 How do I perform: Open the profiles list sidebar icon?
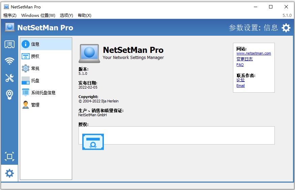[9, 44]
